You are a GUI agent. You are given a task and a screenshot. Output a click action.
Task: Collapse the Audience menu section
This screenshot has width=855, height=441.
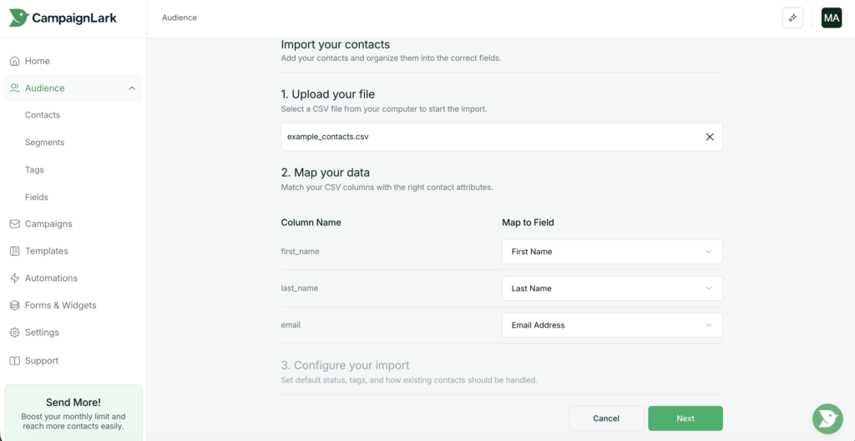pos(132,88)
